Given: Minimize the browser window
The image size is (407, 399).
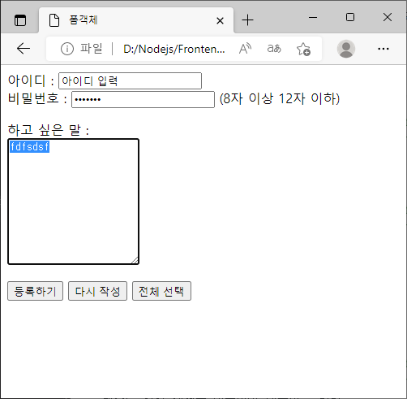Looking at the screenshot, I should [313, 17].
